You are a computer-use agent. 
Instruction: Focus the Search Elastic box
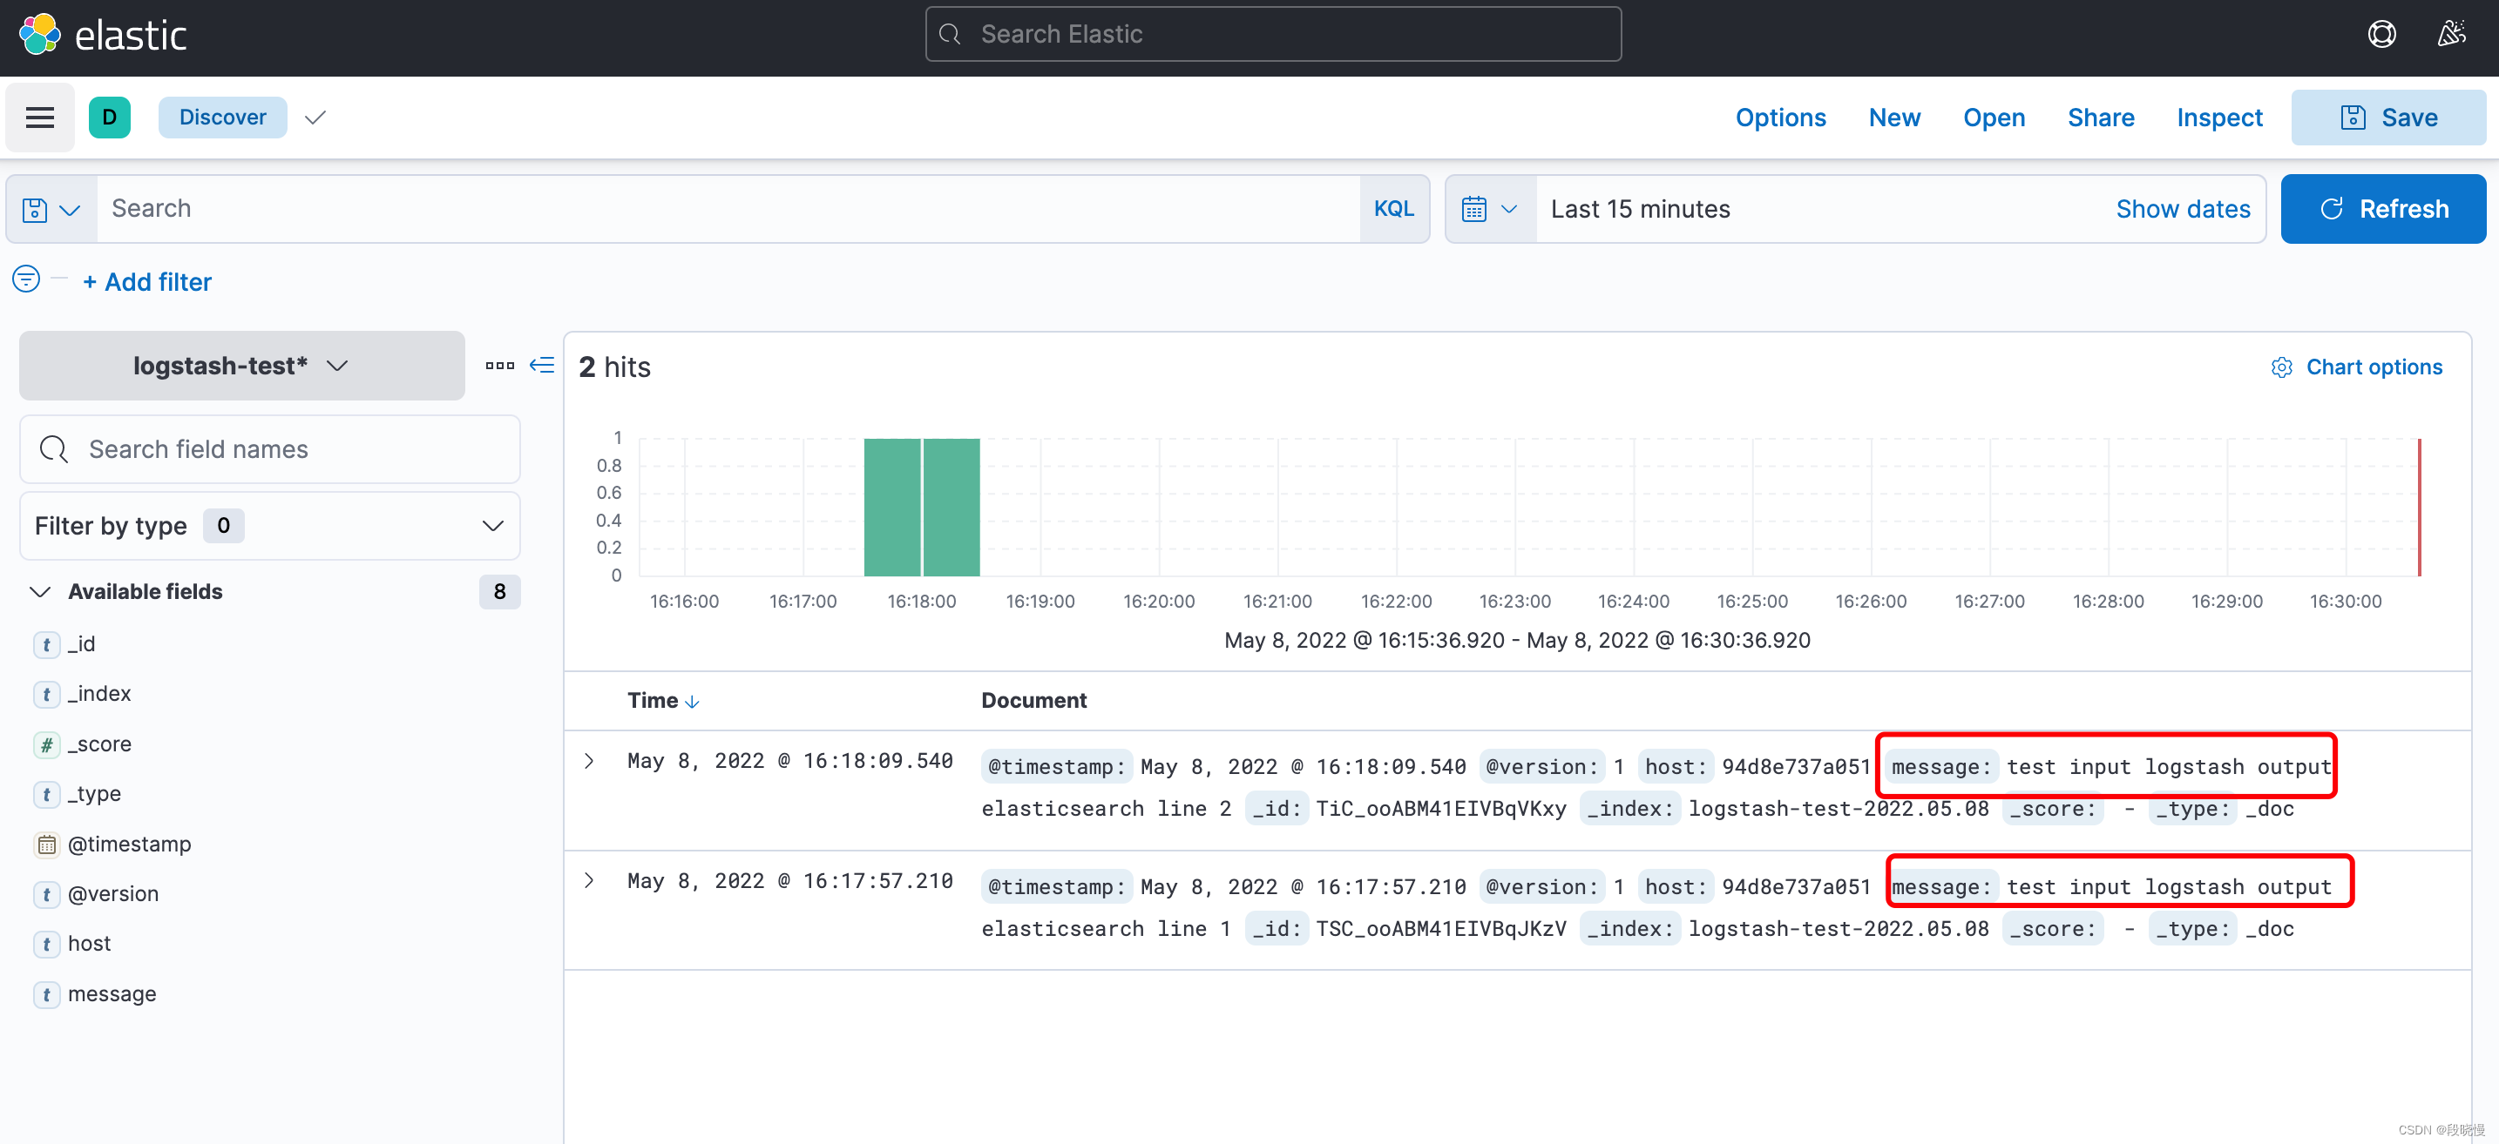1273,35
